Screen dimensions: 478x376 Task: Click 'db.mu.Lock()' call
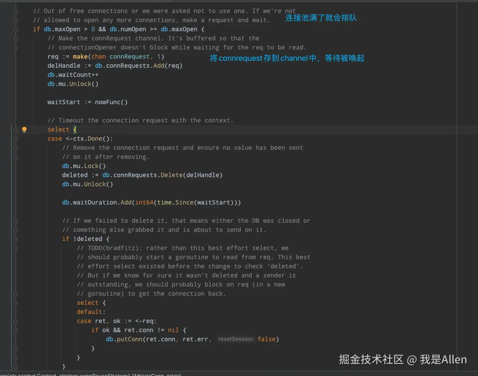84,166
